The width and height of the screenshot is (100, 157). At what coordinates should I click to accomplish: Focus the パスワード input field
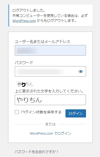(x=50, y=71)
